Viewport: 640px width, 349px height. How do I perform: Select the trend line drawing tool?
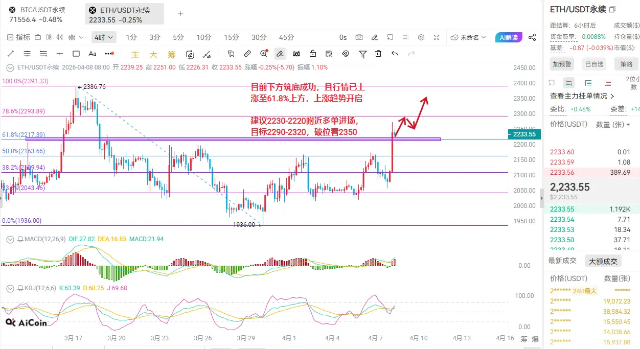(x=11, y=54)
